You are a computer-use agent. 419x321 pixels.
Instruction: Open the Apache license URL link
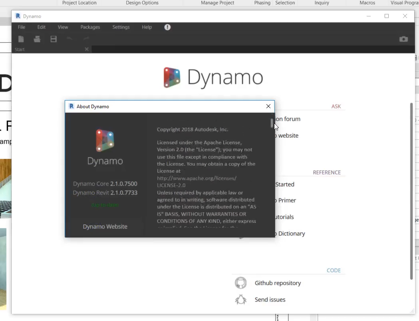(197, 182)
